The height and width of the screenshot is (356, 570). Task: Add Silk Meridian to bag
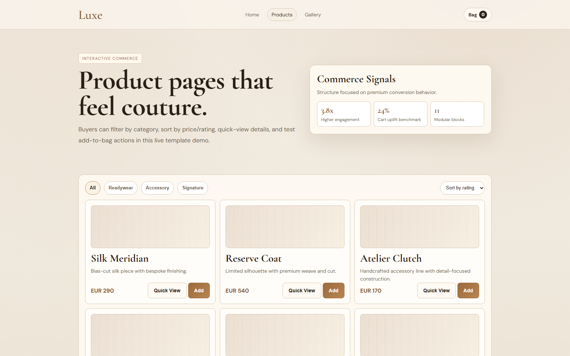pos(199,290)
